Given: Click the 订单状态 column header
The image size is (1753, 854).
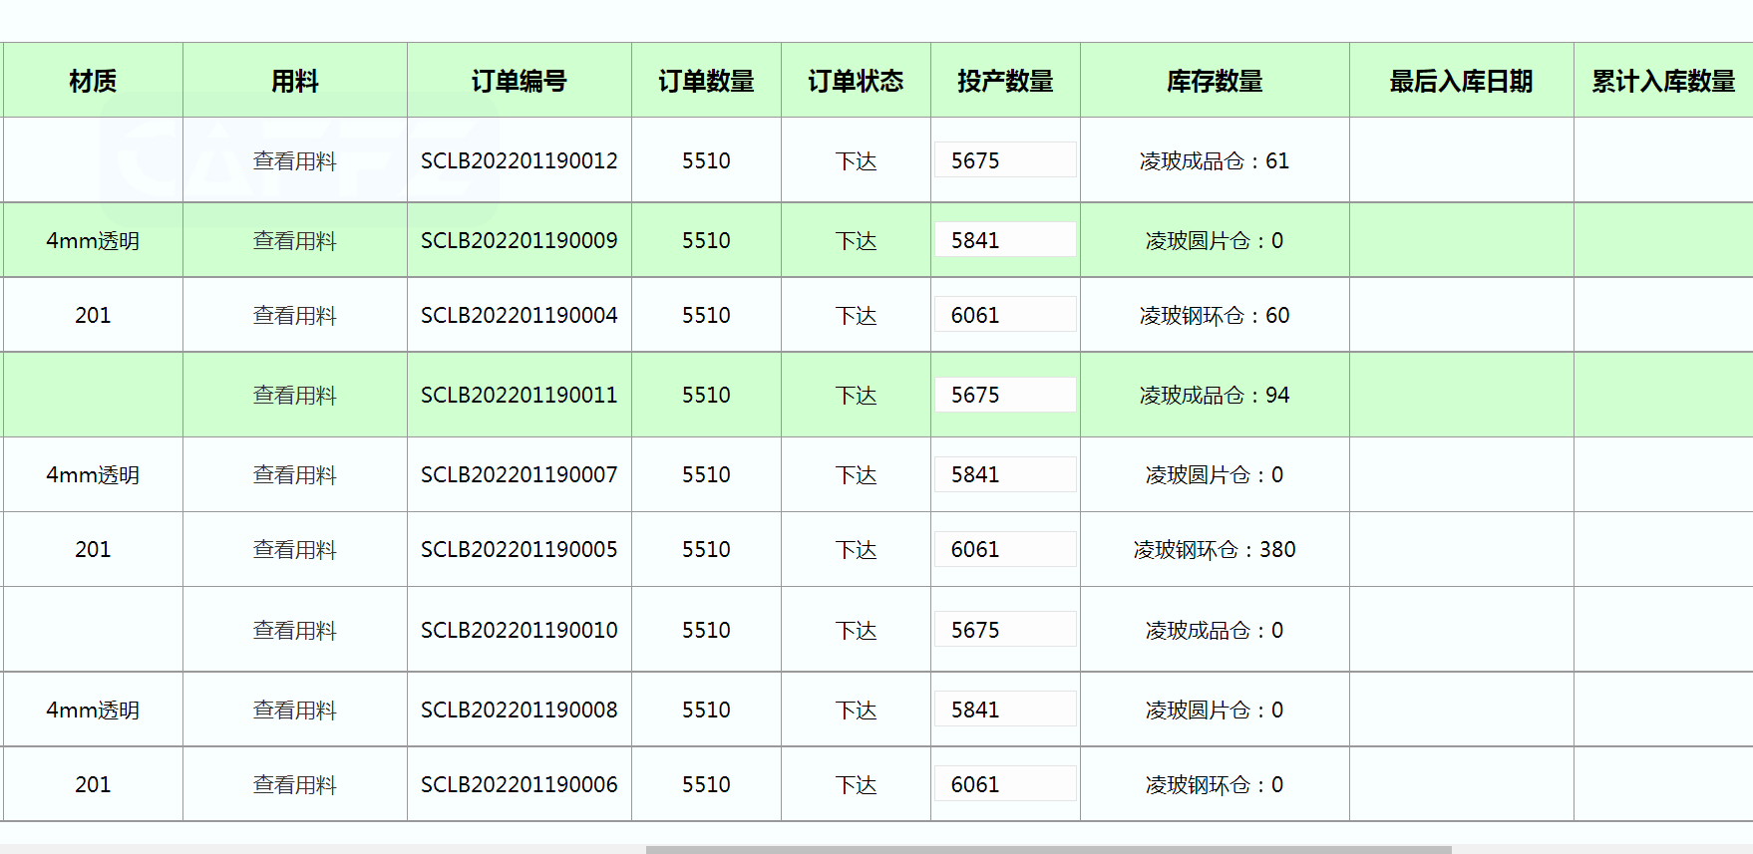Looking at the screenshot, I should tap(856, 81).
